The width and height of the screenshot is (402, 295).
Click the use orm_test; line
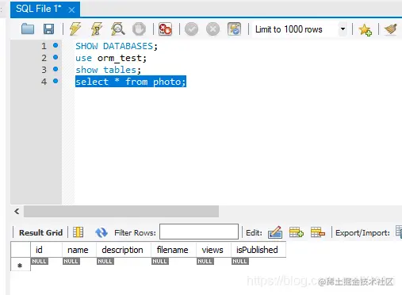(111, 58)
